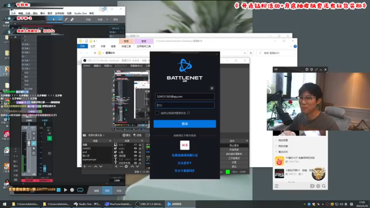Hide the 心跳 source in OBS
This screenshot has width=370, height=208.
136,152
